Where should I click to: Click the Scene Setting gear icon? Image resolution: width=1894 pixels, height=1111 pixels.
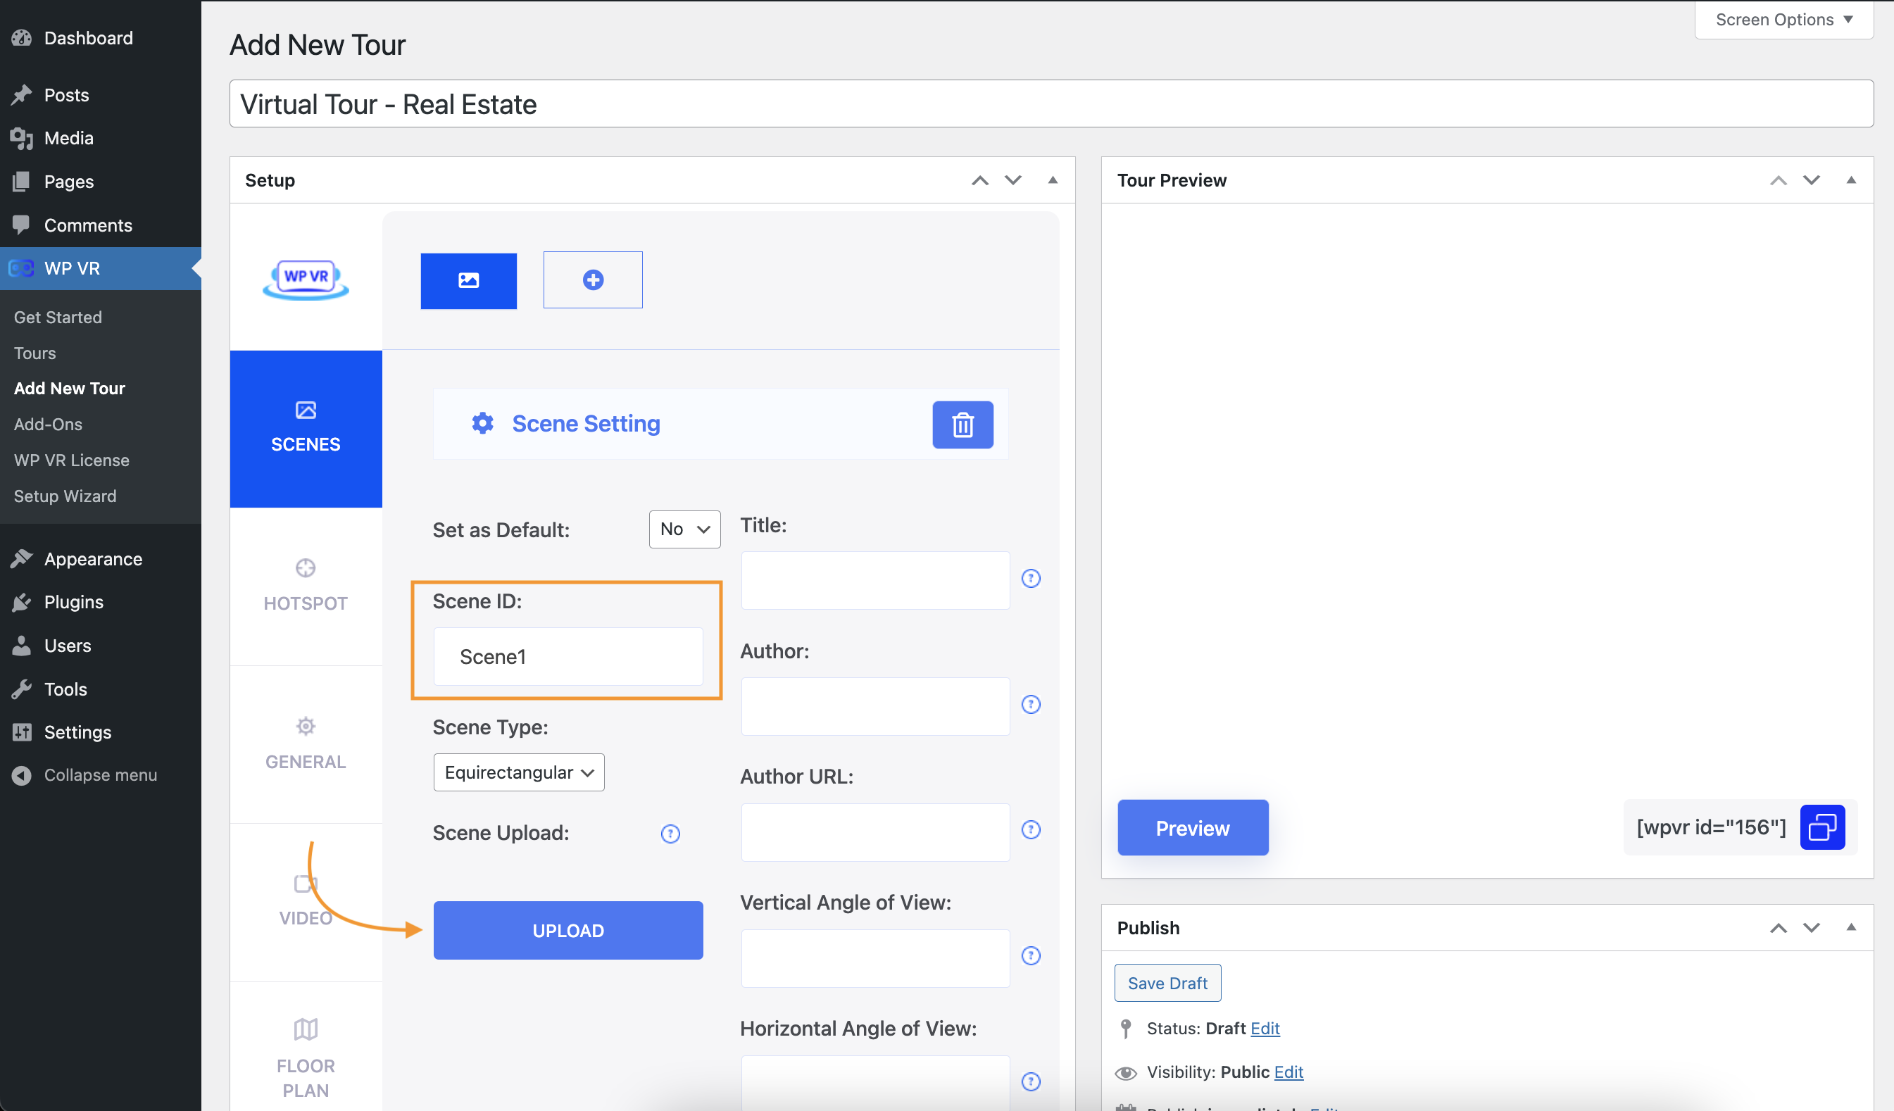click(x=482, y=425)
